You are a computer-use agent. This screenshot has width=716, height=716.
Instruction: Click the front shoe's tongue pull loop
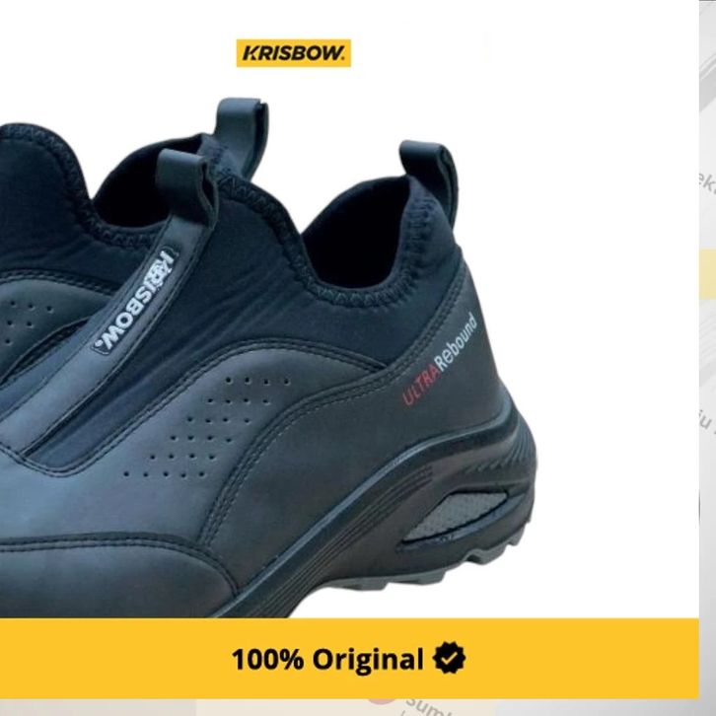click(x=185, y=180)
